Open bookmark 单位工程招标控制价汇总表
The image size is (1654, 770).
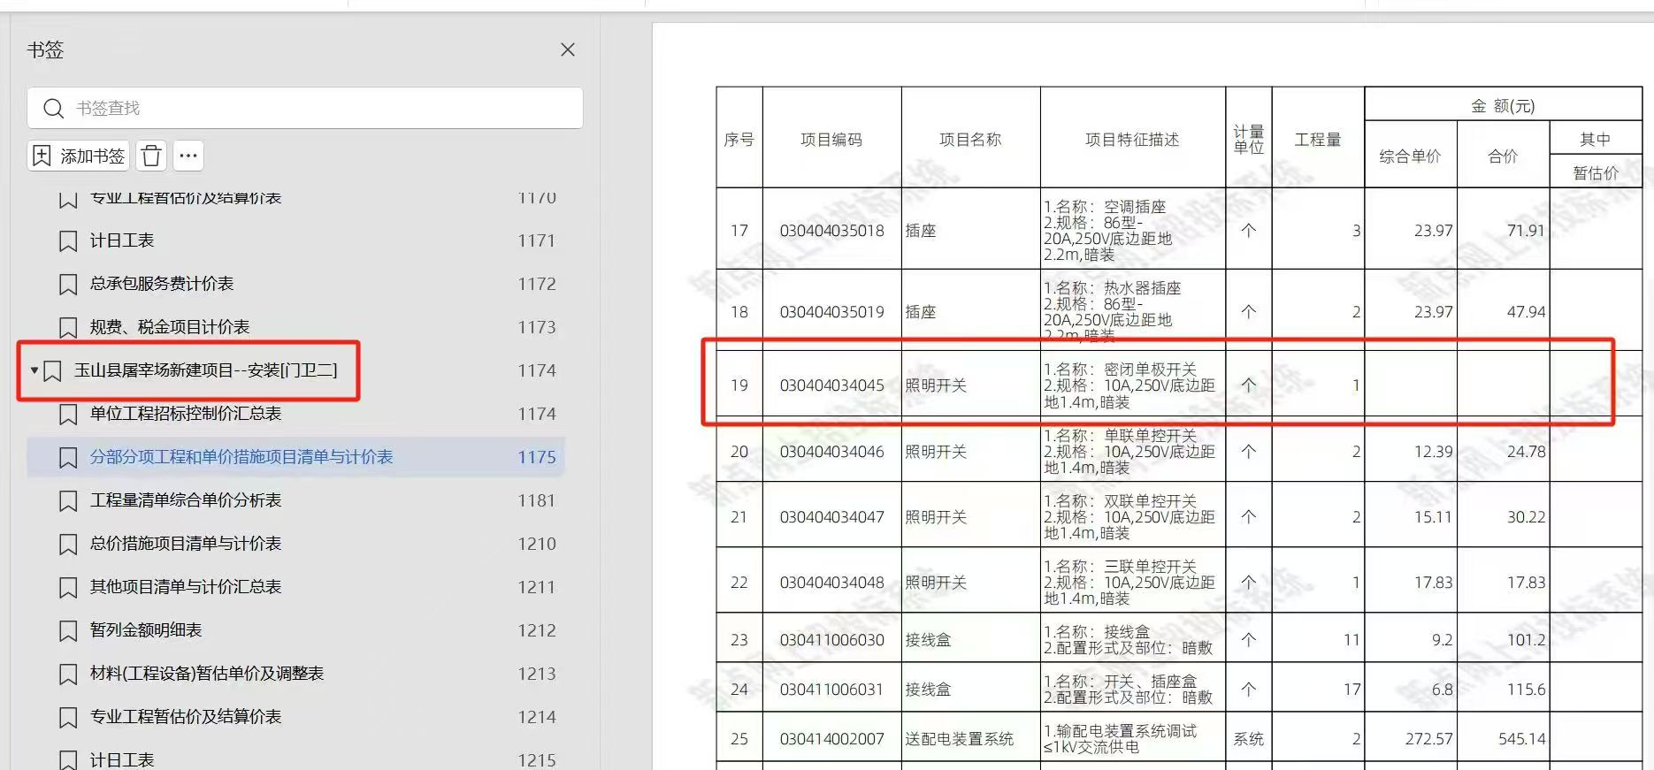(x=186, y=414)
